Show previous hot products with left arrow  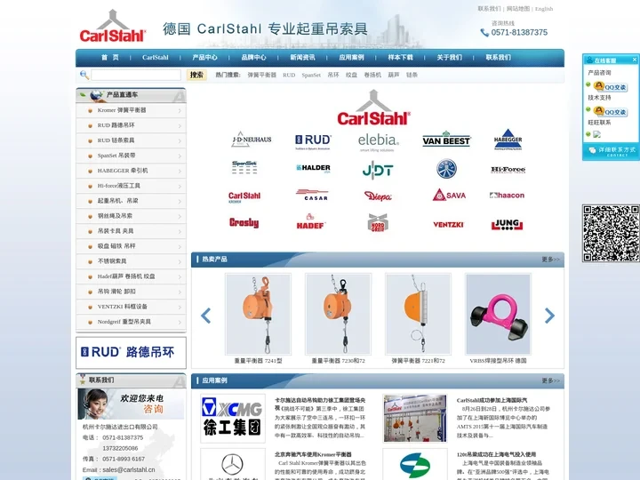click(x=205, y=316)
